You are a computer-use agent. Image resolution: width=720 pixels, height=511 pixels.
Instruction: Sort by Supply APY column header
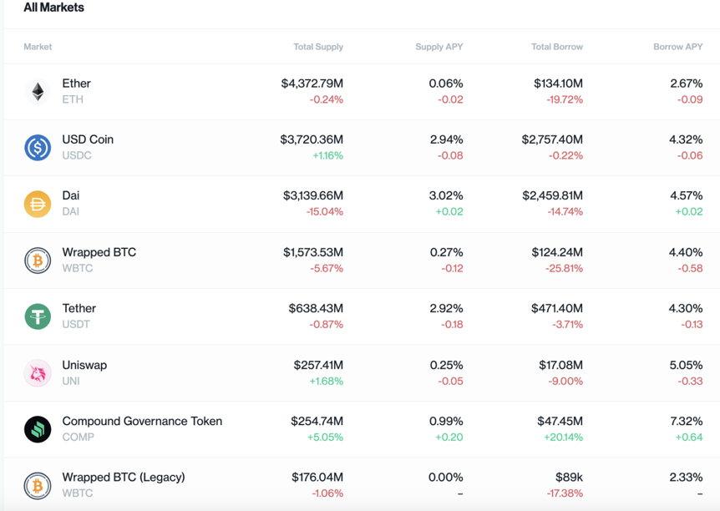click(439, 47)
